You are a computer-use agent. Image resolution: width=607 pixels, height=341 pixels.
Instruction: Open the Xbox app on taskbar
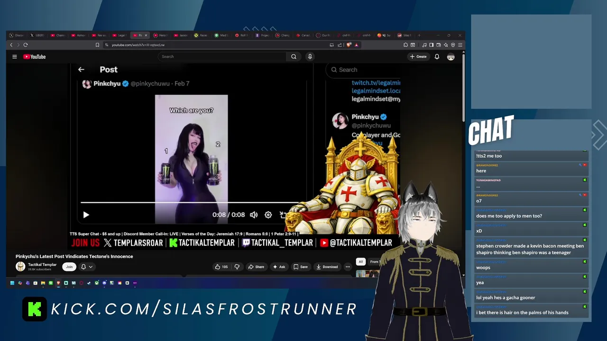pos(96,283)
